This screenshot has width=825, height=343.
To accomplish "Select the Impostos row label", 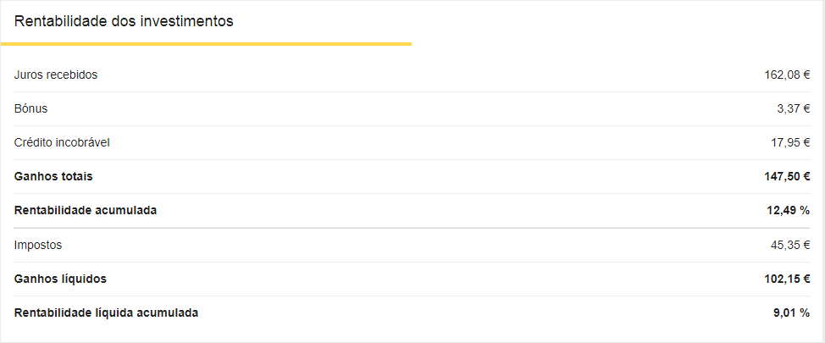I will [38, 245].
